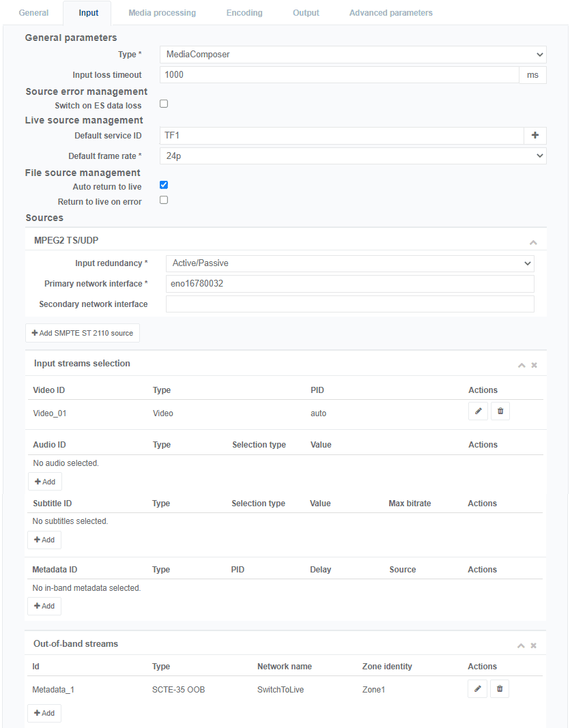Image resolution: width=570 pixels, height=728 pixels.
Task: Add an audio stream
Action: [x=44, y=481]
